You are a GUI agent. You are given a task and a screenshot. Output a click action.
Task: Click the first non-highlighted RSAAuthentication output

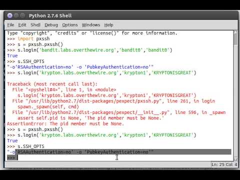80,67
